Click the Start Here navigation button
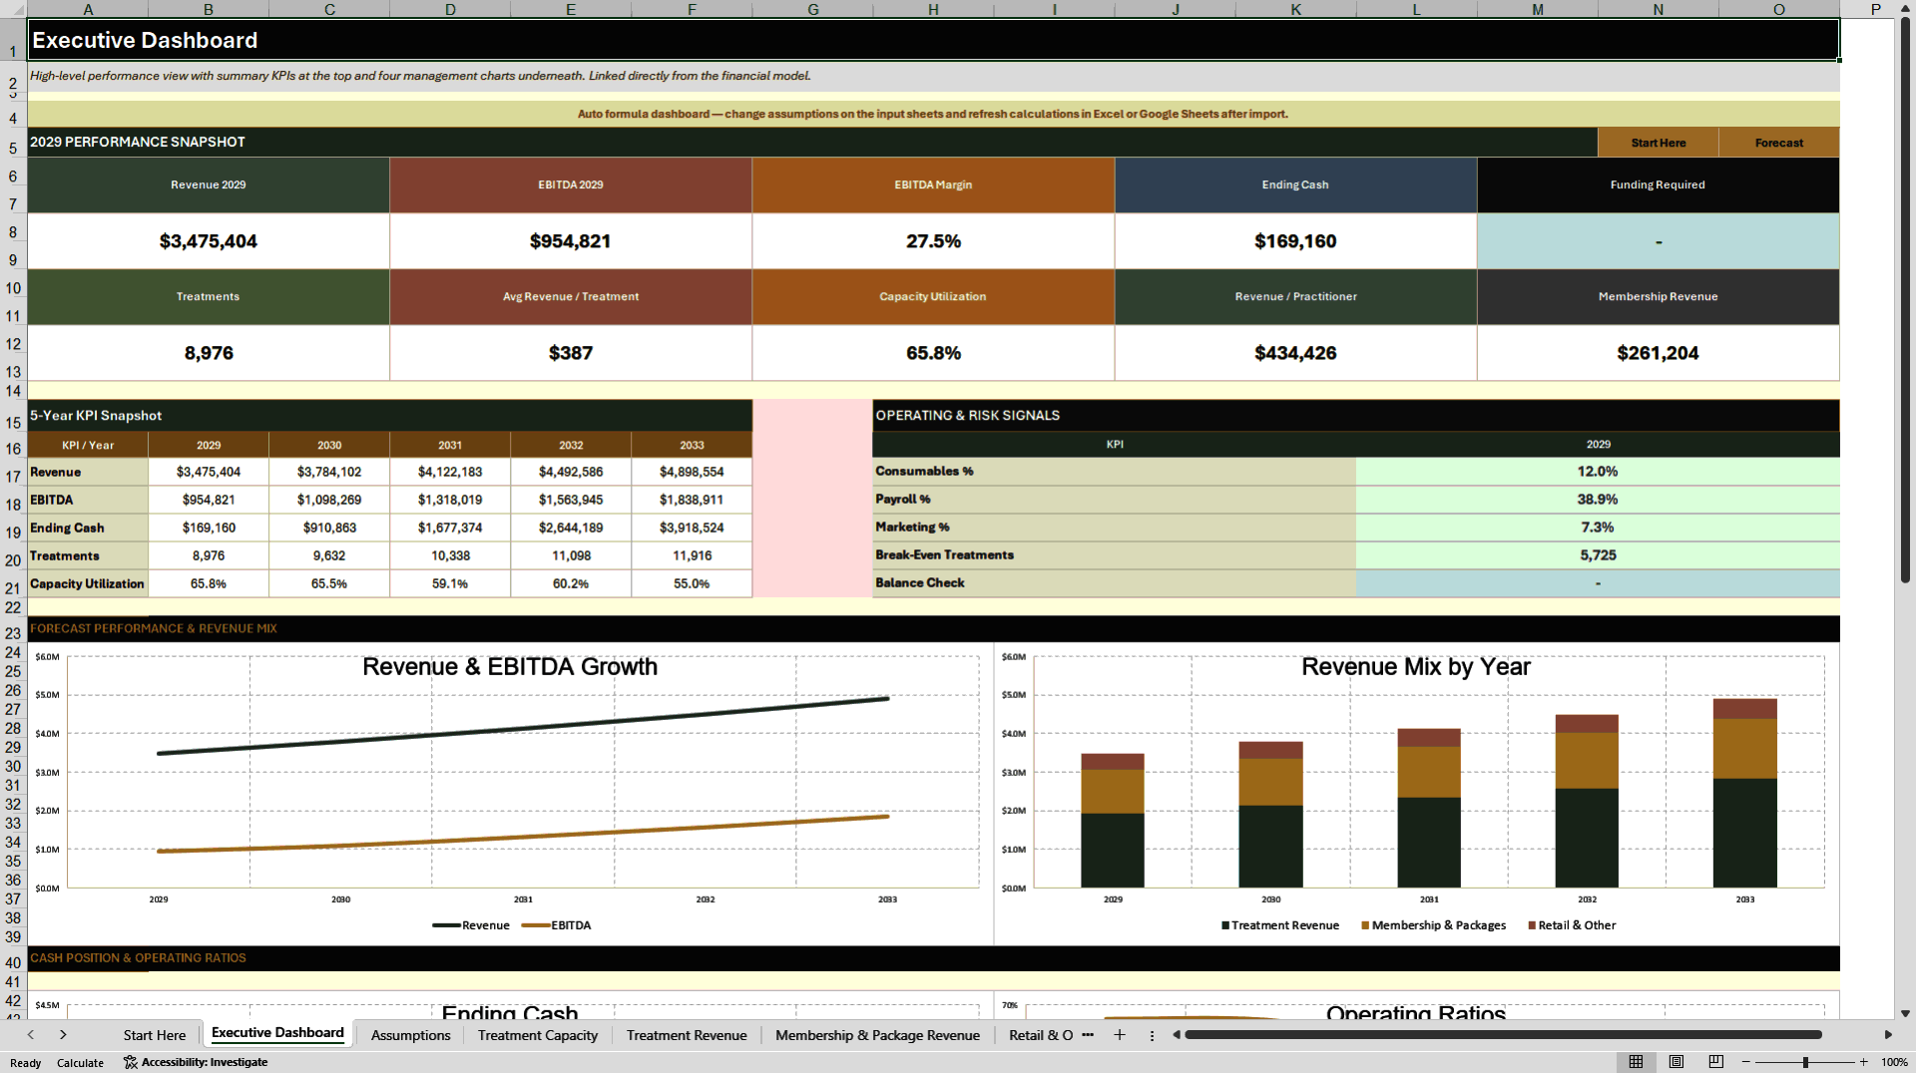 [1659, 143]
